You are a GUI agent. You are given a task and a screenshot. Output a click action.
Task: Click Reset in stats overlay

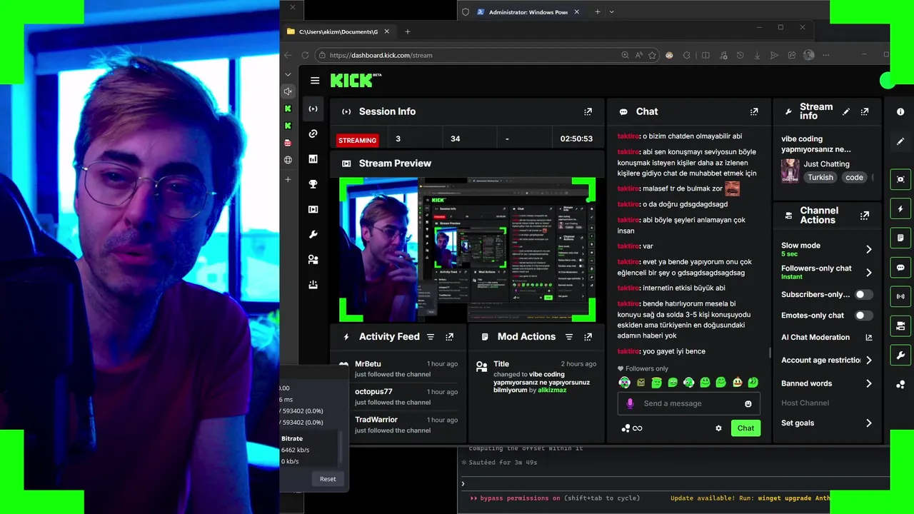[328, 479]
